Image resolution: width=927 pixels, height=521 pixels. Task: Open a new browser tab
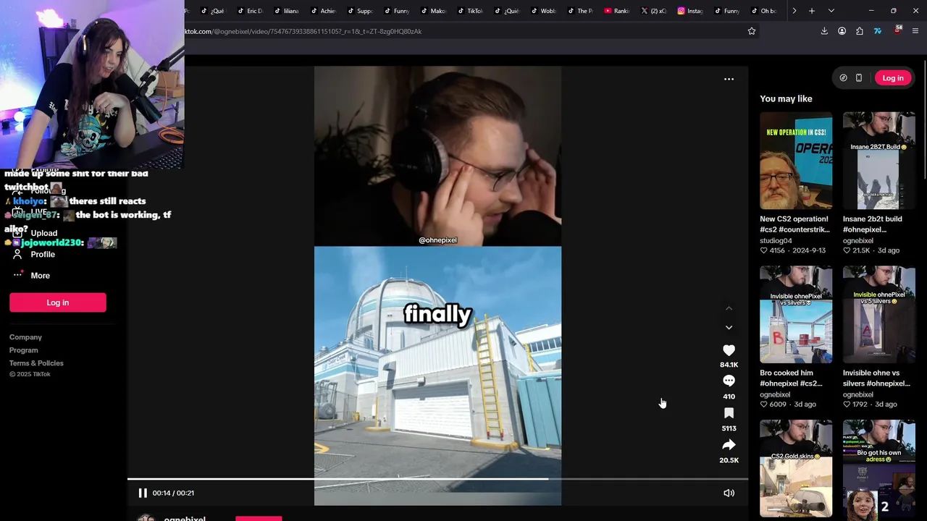pos(812,11)
